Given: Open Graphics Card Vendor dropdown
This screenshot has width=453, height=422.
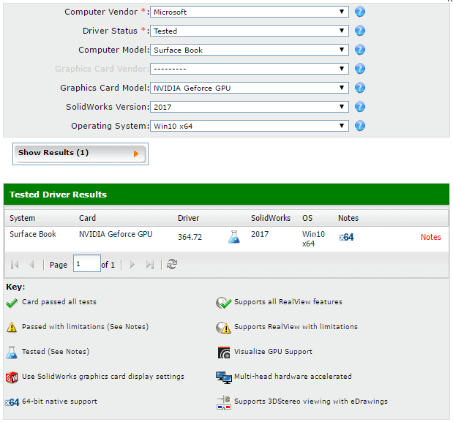Looking at the screenshot, I should click(250, 69).
